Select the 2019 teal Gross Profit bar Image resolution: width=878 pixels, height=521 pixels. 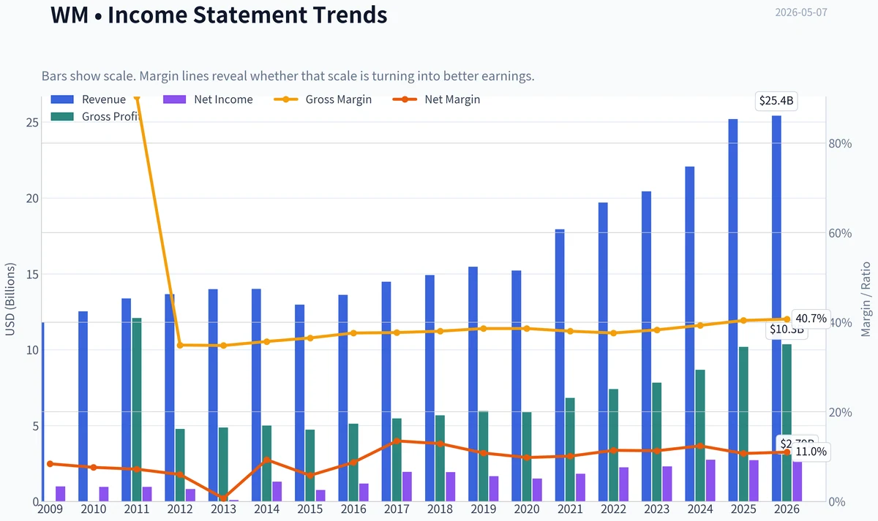tap(484, 457)
